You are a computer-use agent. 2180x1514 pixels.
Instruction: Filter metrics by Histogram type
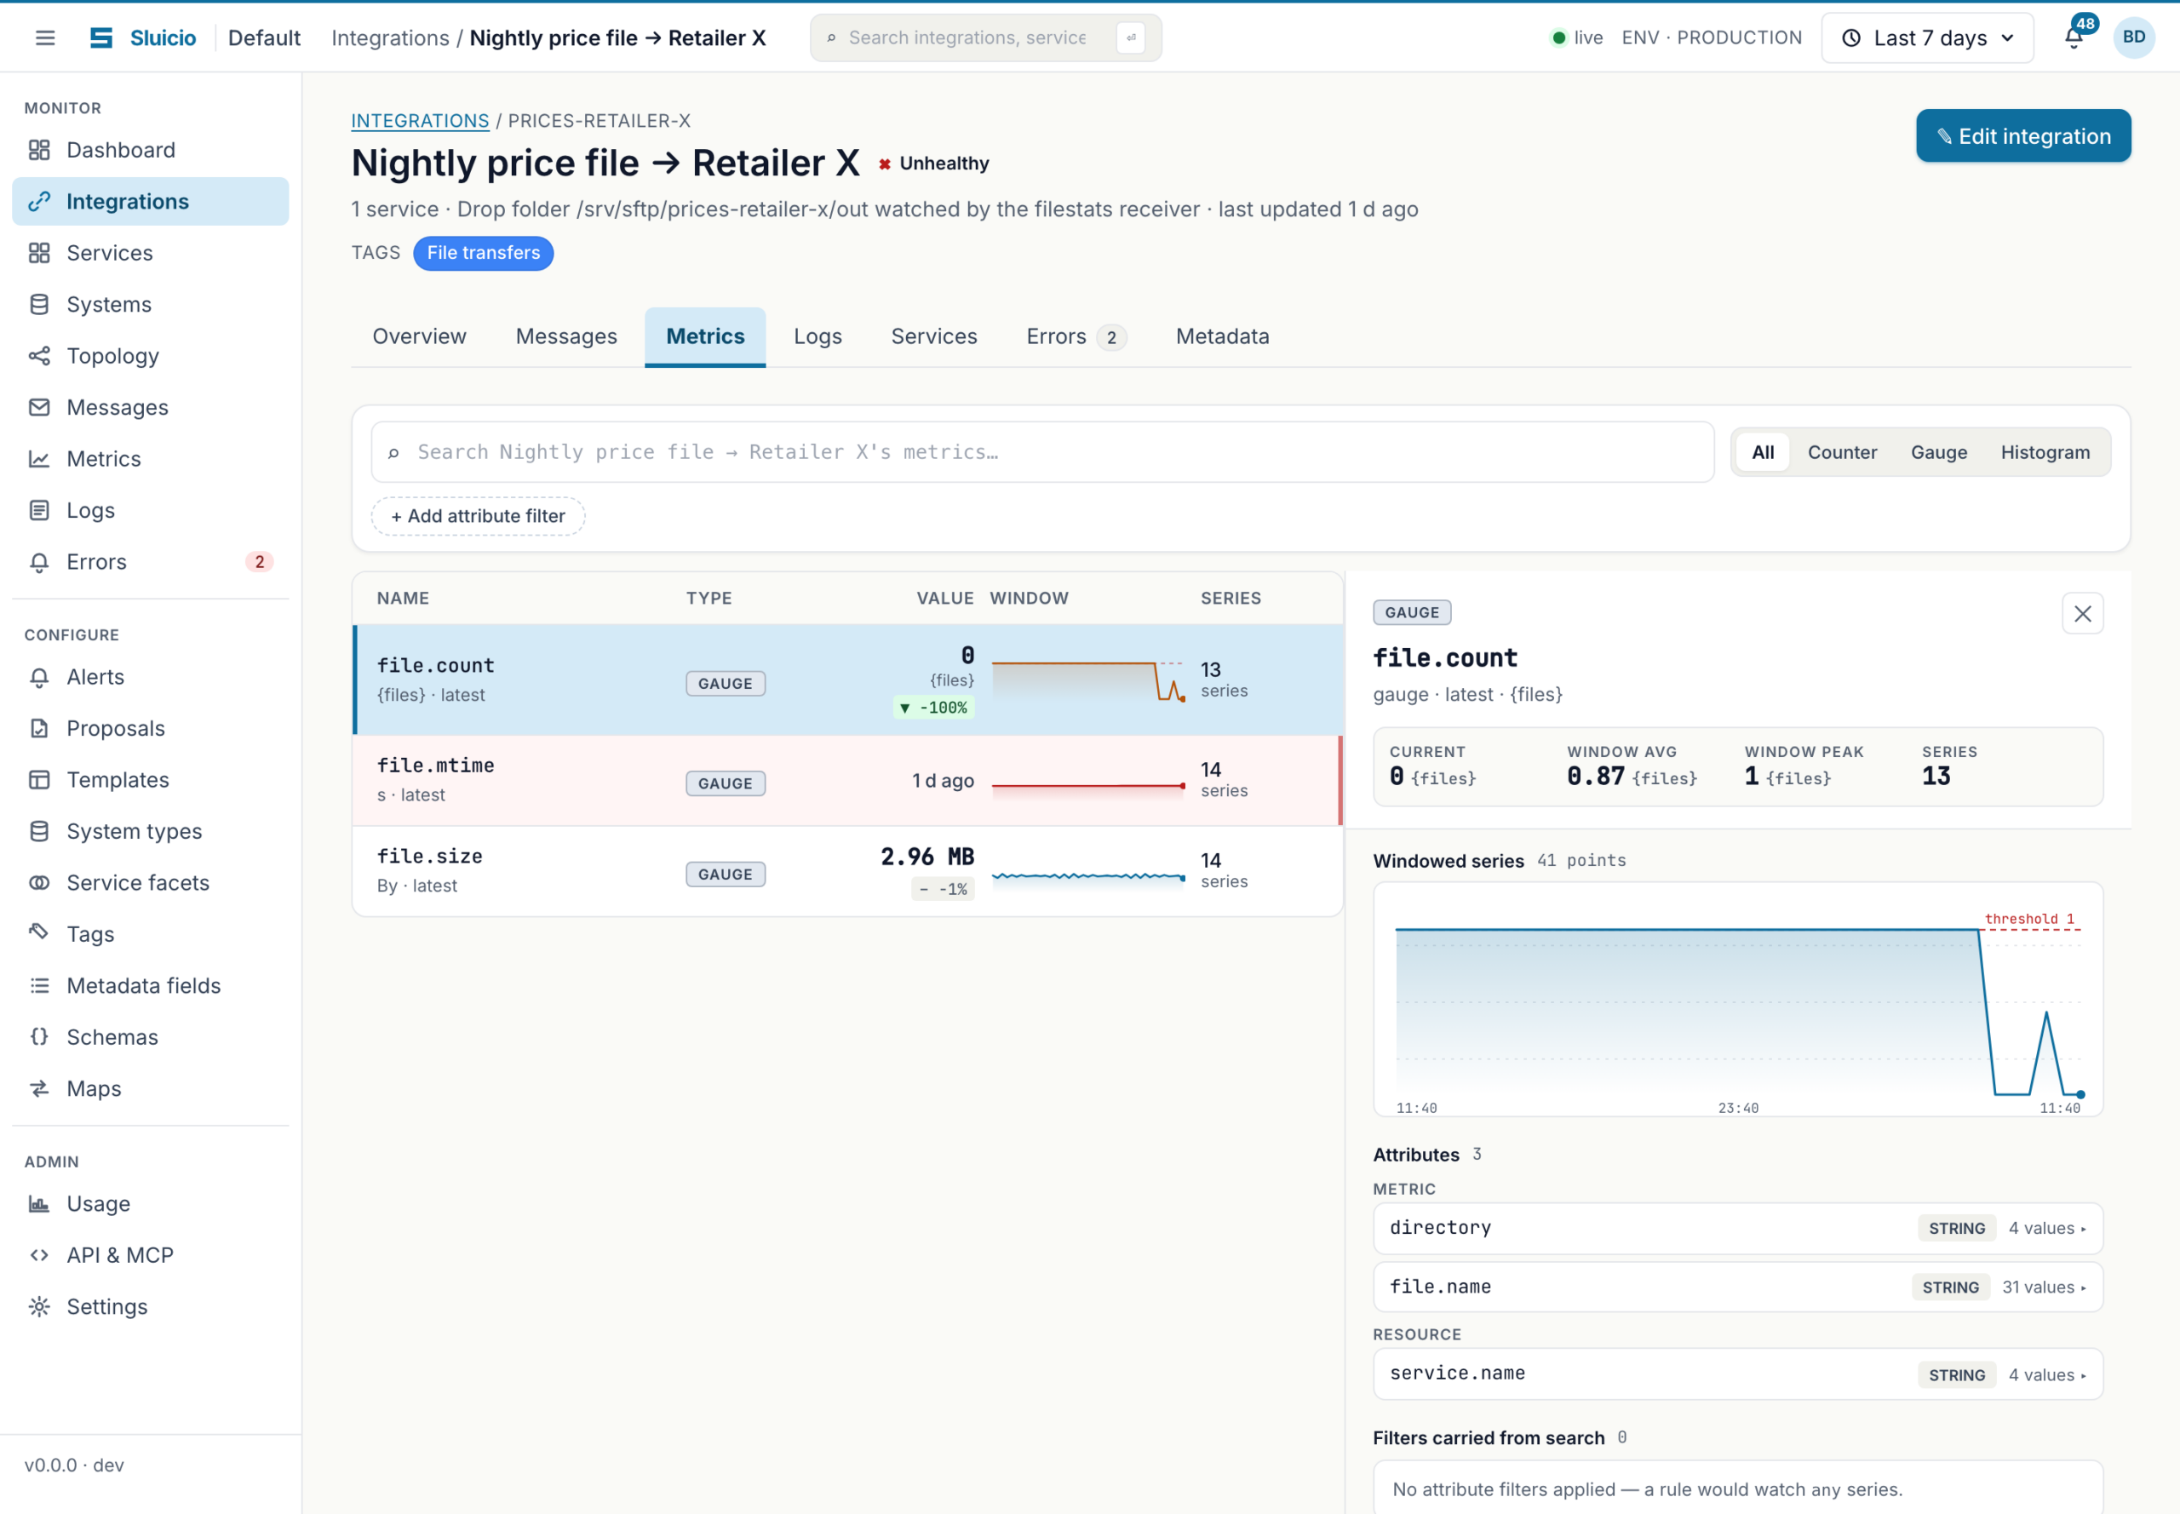pos(2045,452)
